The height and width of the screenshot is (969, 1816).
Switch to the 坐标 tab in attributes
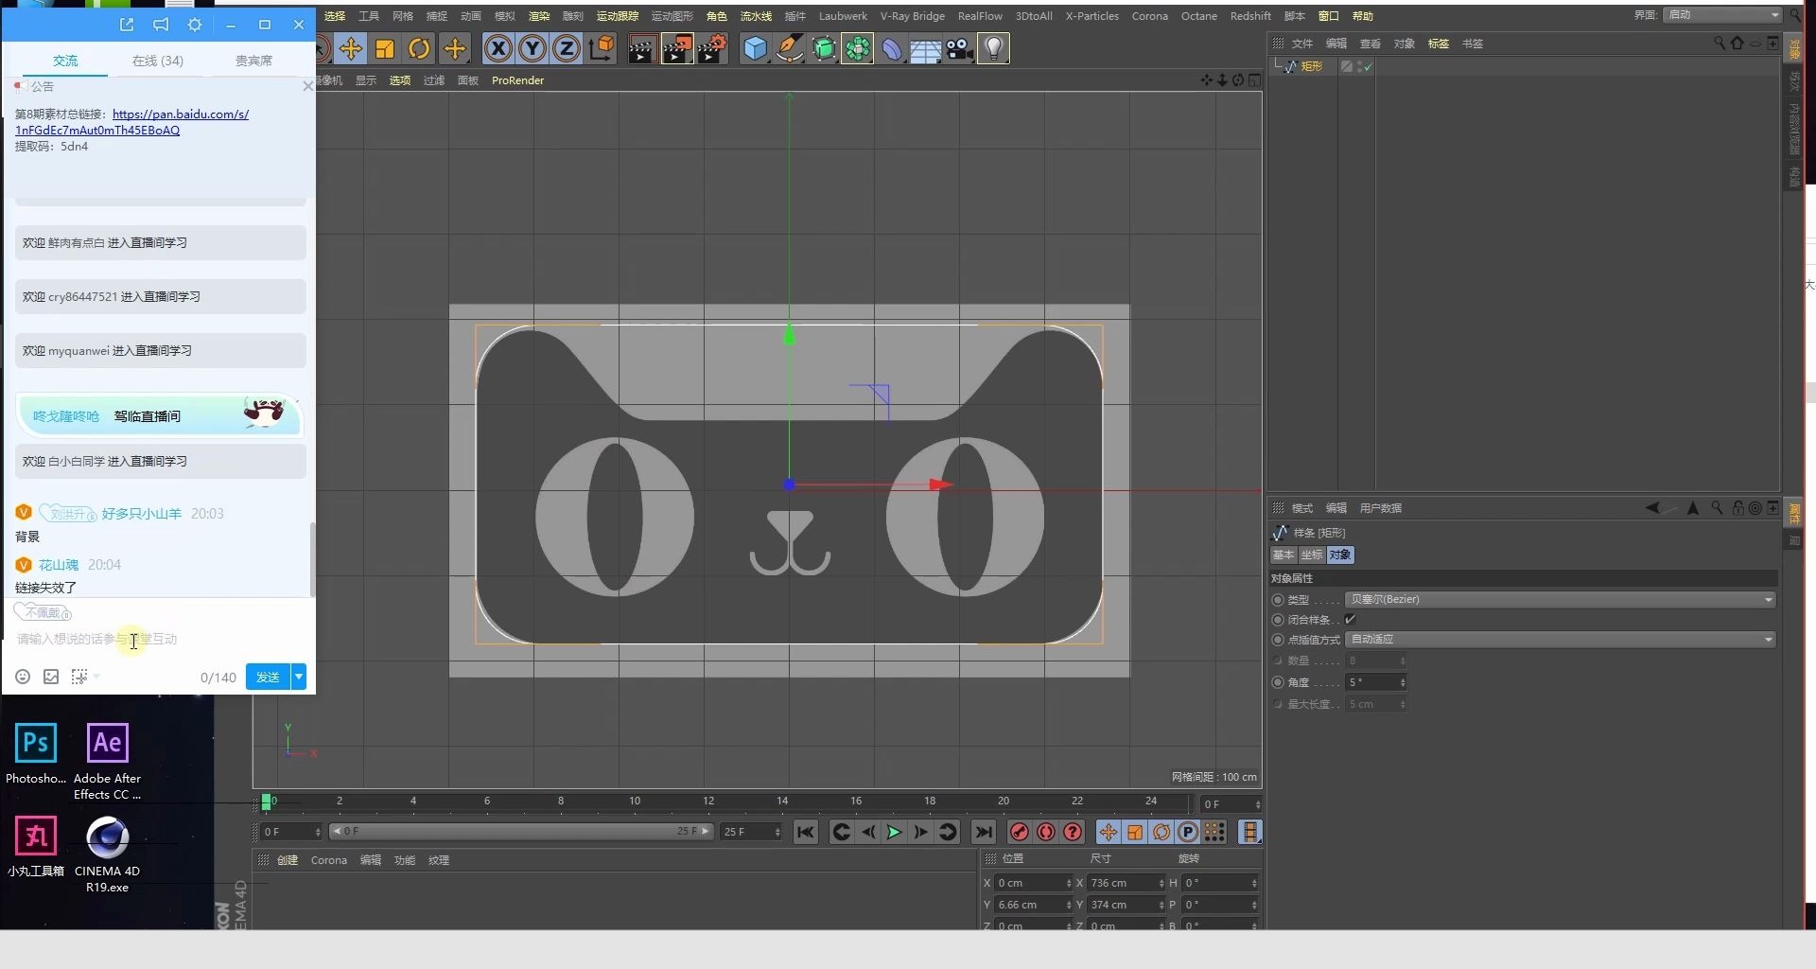coord(1312,555)
